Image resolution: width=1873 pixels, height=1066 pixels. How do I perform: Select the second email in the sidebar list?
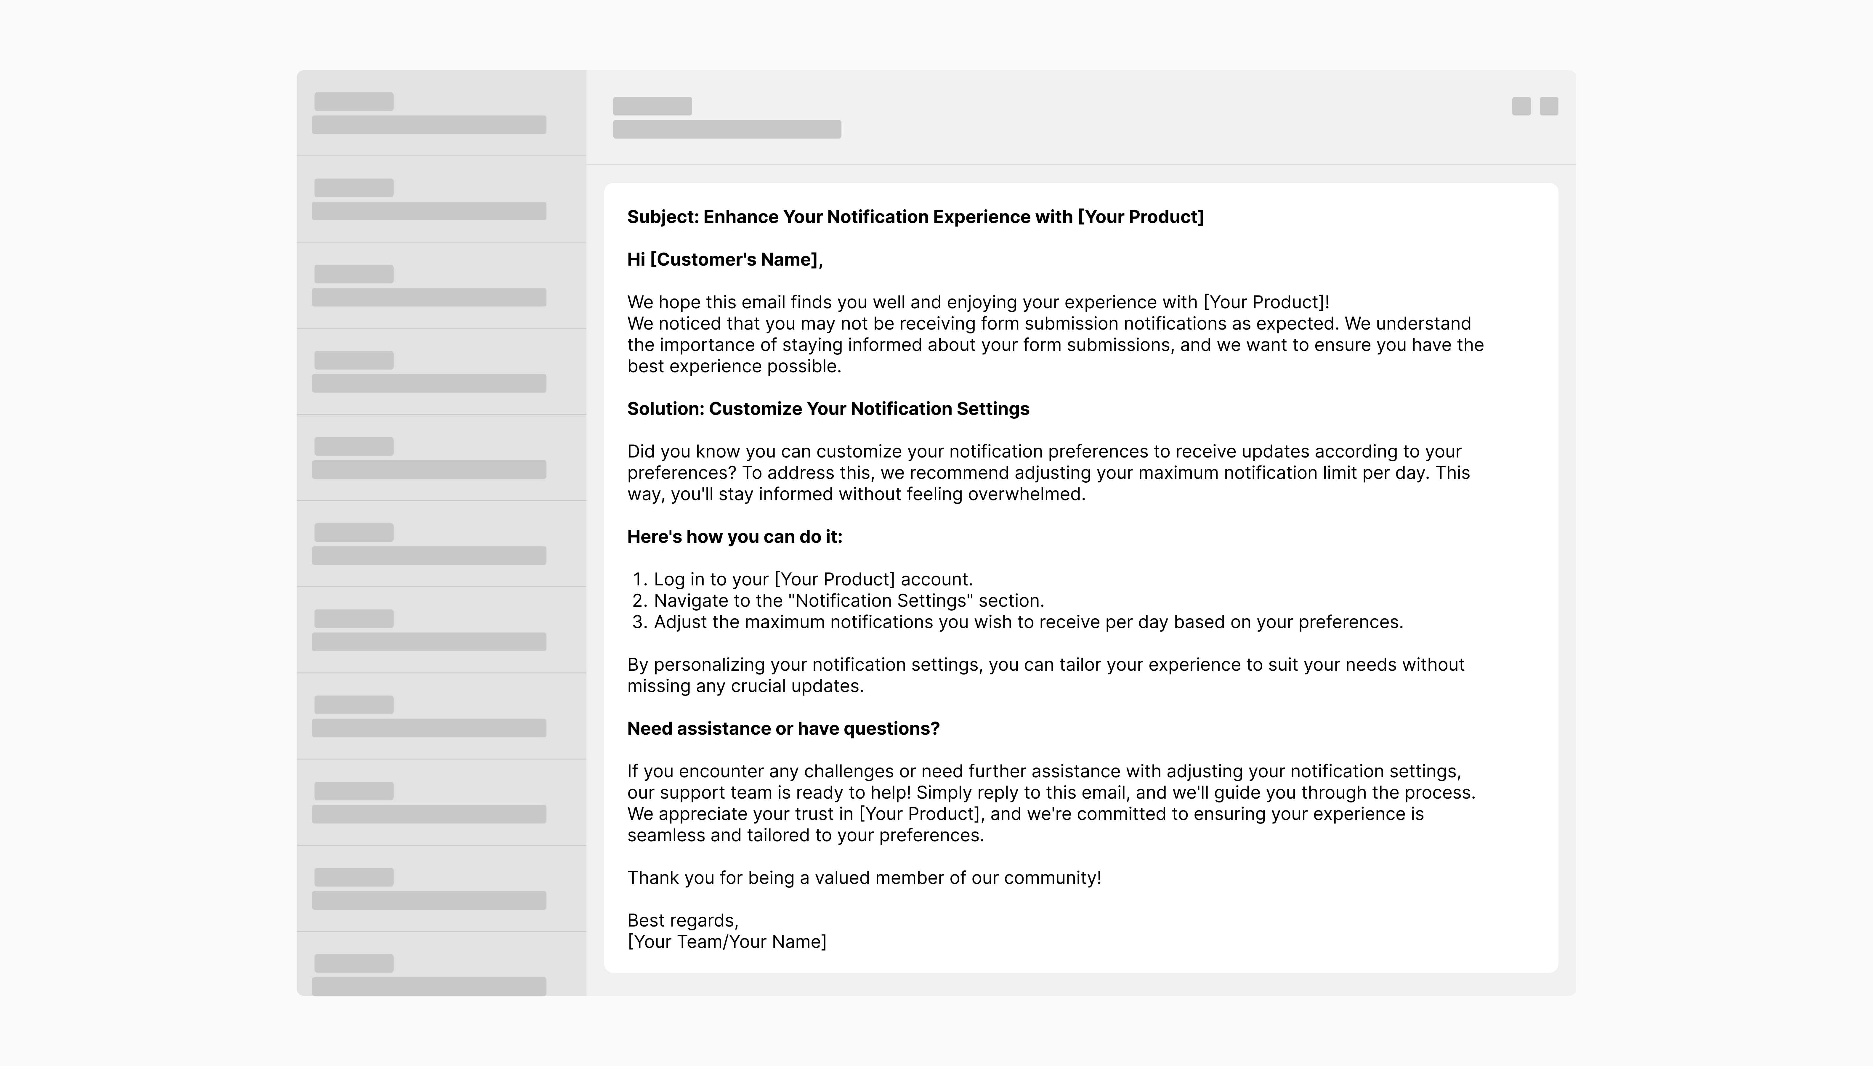(x=441, y=199)
